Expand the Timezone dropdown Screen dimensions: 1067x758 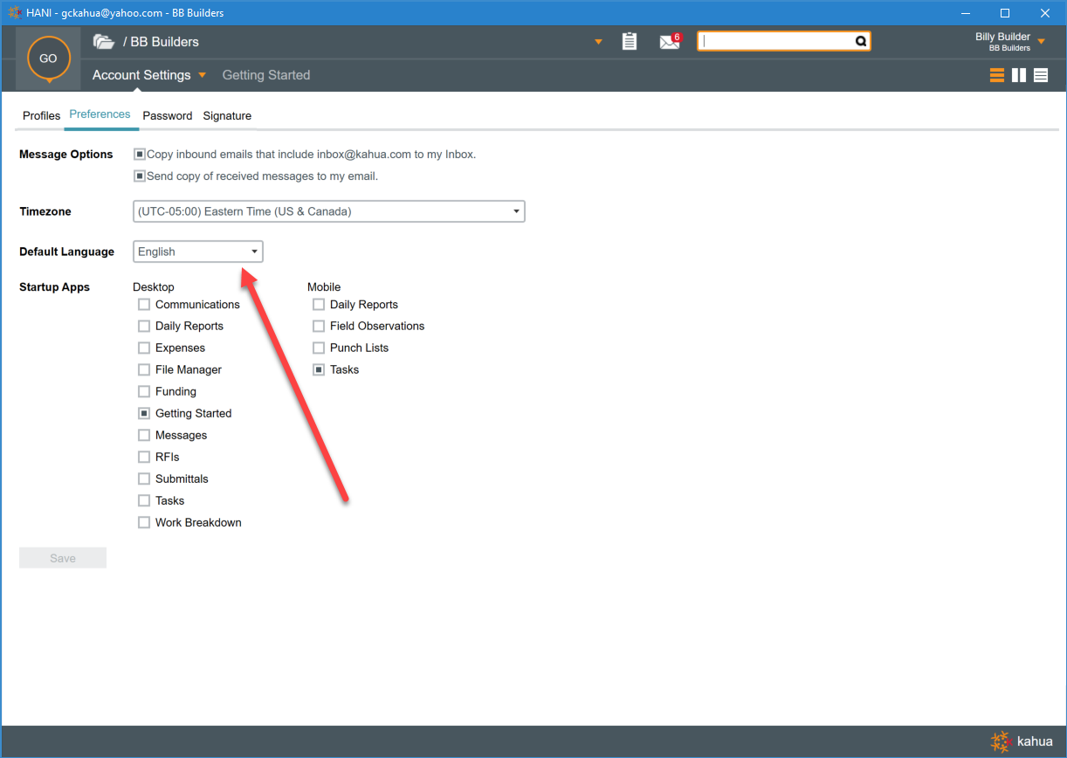pos(516,211)
